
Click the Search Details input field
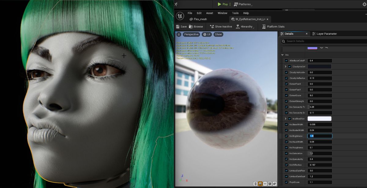(x=318, y=41)
